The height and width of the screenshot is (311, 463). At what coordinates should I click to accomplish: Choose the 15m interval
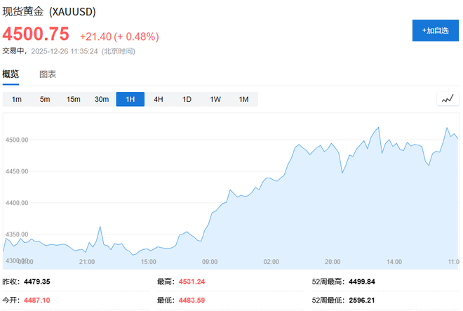point(74,99)
